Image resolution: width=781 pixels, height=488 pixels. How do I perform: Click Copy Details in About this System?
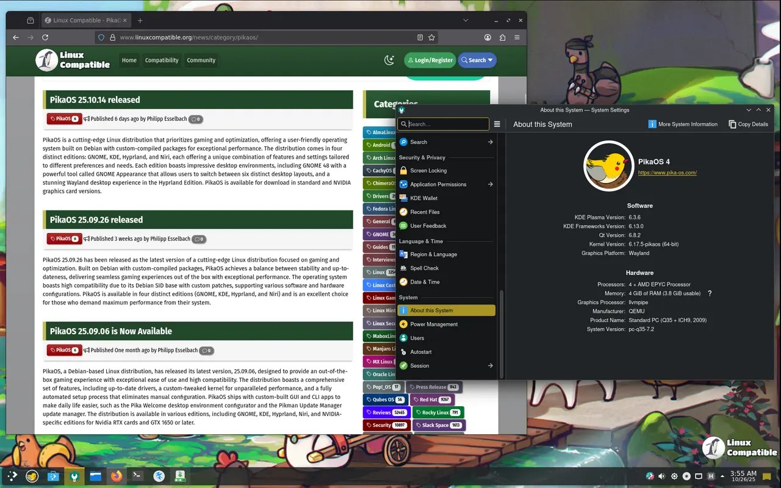[748, 124]
